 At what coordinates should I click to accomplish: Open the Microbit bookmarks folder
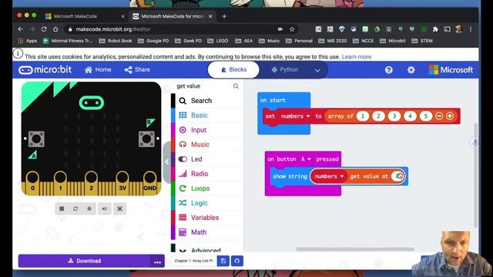click(393, 41)
